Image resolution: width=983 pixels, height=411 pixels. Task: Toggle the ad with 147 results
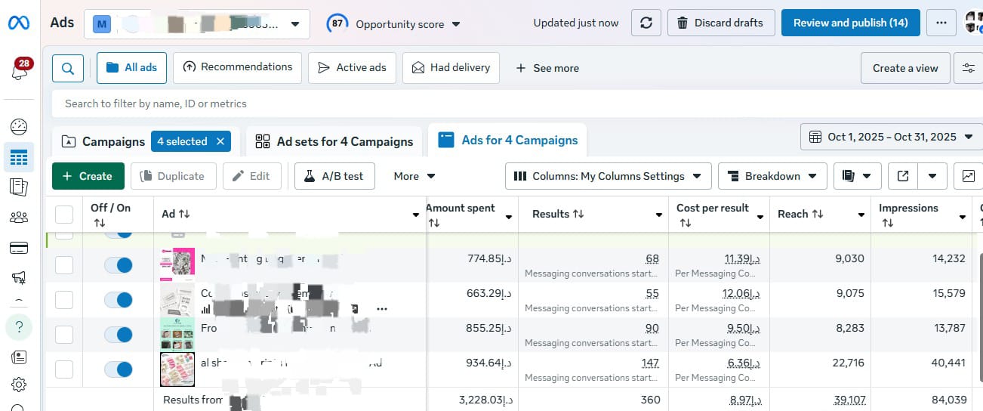click(x=118, y=369)
